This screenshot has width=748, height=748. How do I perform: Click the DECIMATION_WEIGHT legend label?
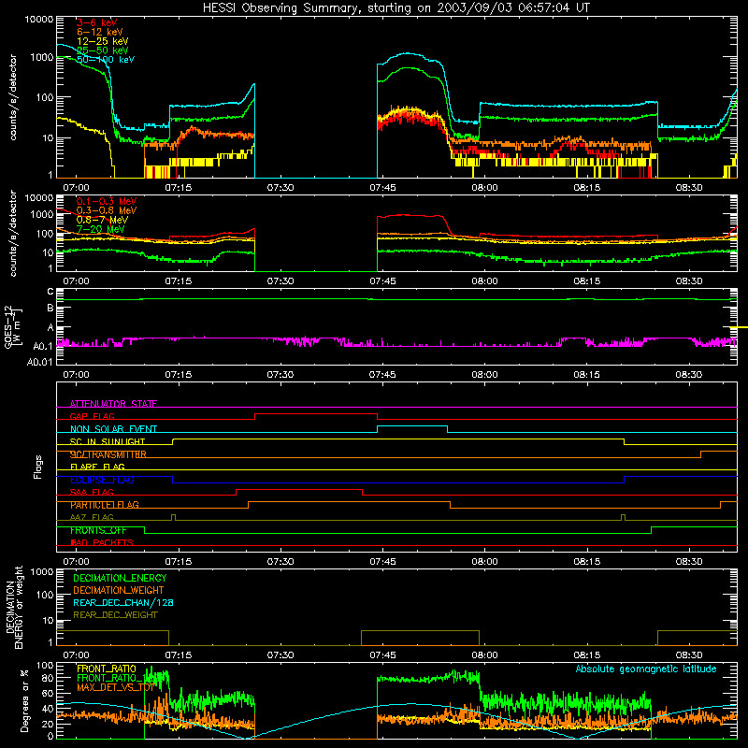tap(119, 590)
